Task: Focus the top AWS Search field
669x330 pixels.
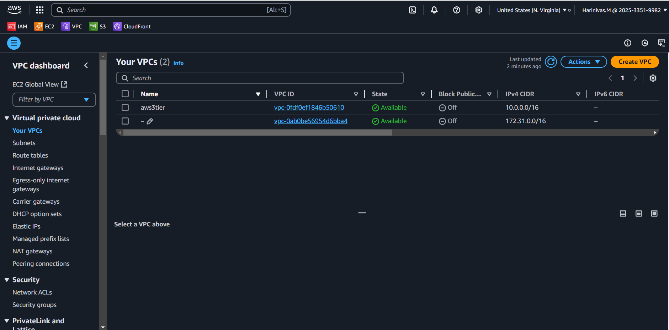Action: coord(171,10)
